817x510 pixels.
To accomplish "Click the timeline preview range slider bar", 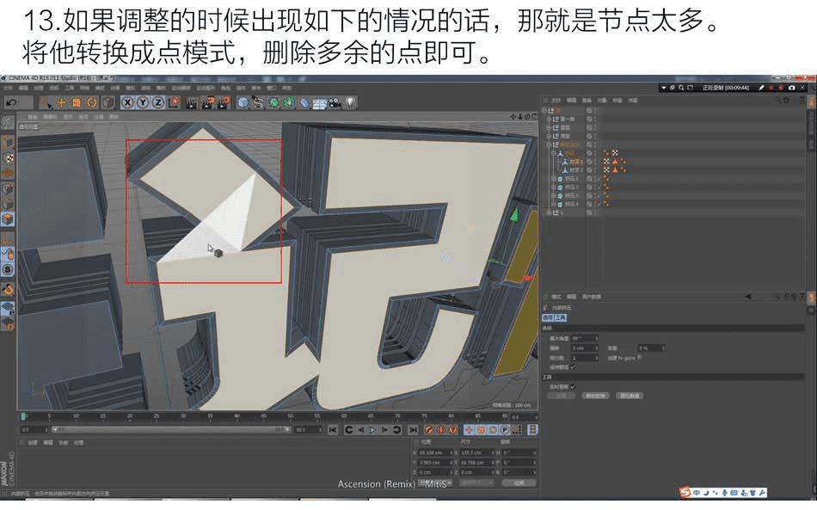I will click(x=171, y=430).
